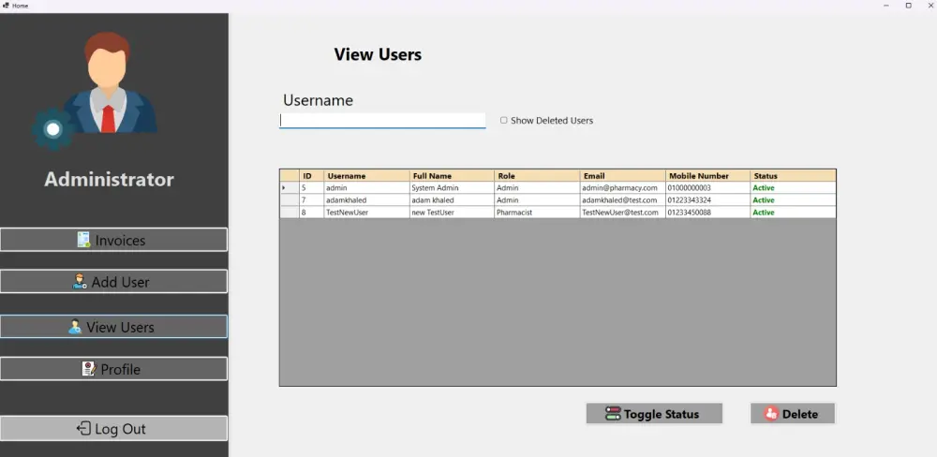Open the Add User page
The width and height of the screenshot is (937, 457).
[x=113, y=281]
